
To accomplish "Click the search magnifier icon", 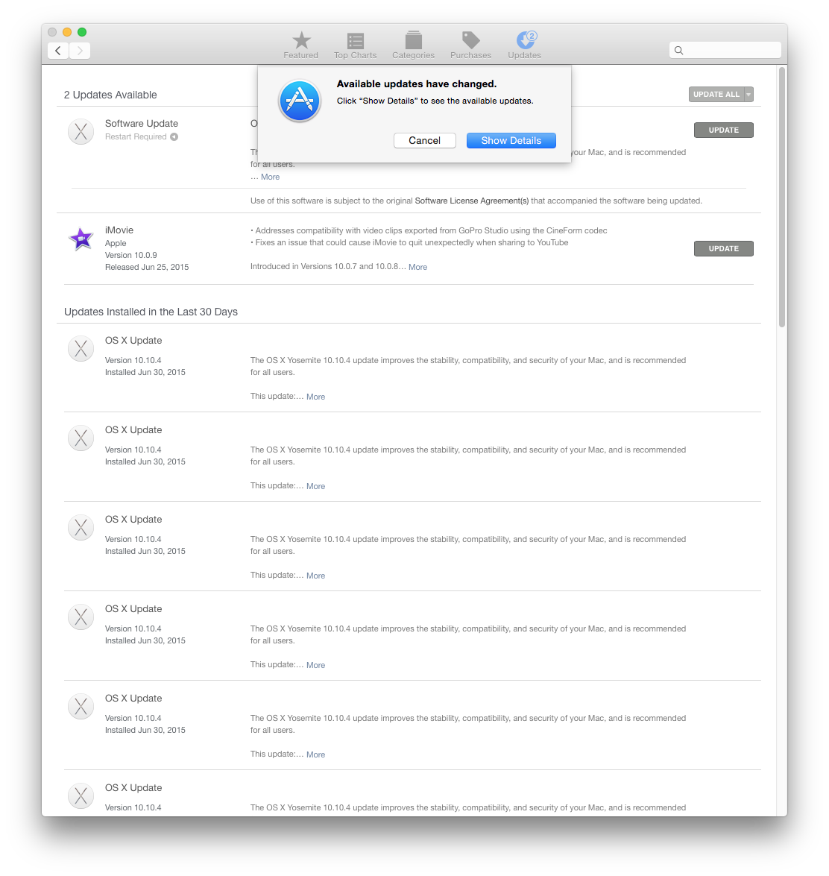I will pyautogui.click(x=678, y=50).
